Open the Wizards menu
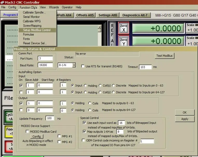Screen dimensions: 198x157 pos(54,7)
